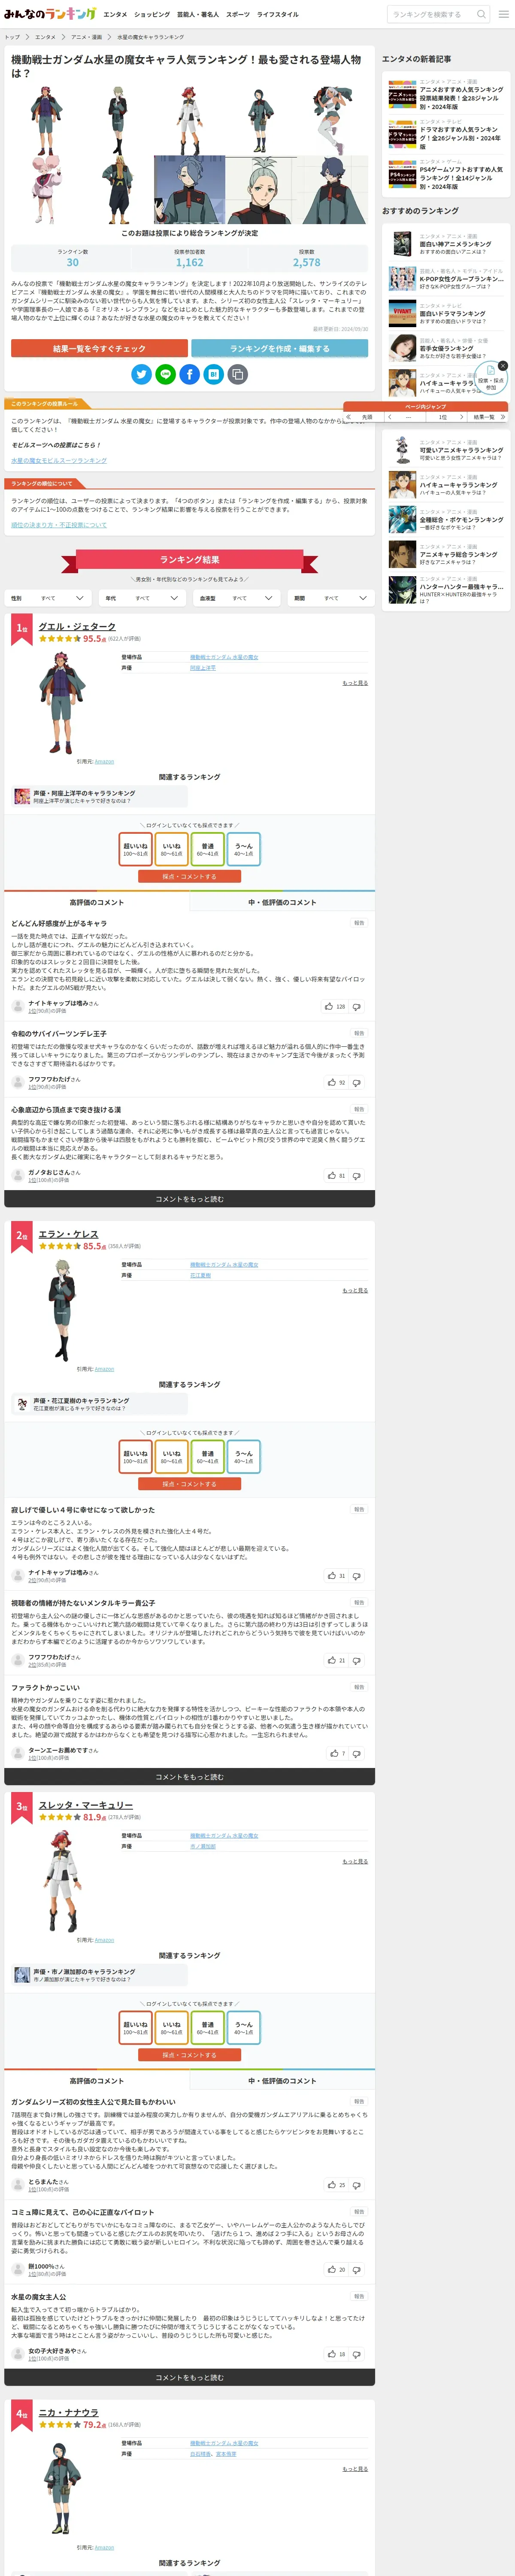Go to previous rank arrow in page jump

tap(391, 417)
